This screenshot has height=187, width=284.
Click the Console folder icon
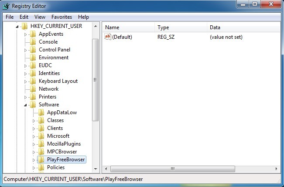point(33,42)
